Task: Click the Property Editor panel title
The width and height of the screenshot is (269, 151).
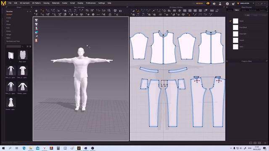Action: 247,61
